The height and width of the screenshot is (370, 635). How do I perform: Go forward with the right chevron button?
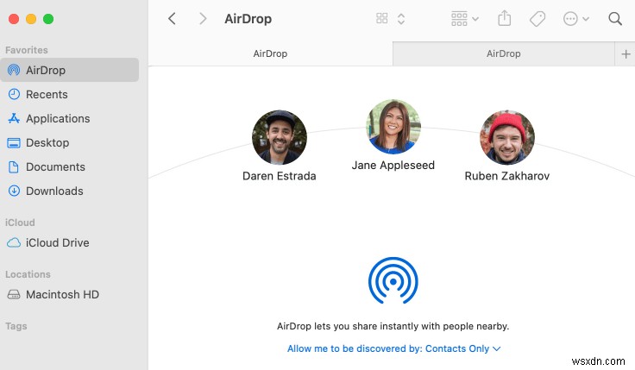coord(203,19)
